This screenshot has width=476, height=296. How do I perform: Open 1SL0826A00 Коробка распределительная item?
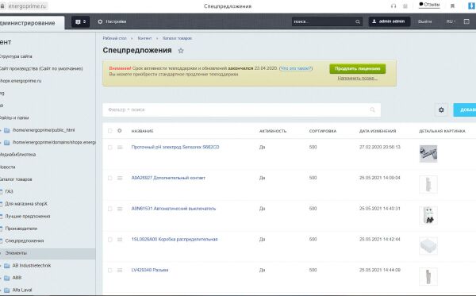click(x=175, y=239)
